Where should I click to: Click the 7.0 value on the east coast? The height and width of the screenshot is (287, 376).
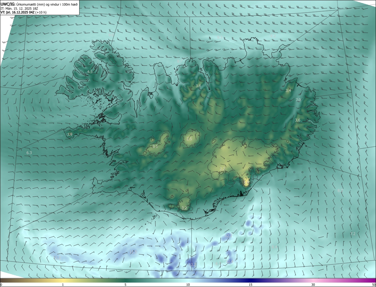click(x=298, y=100)
